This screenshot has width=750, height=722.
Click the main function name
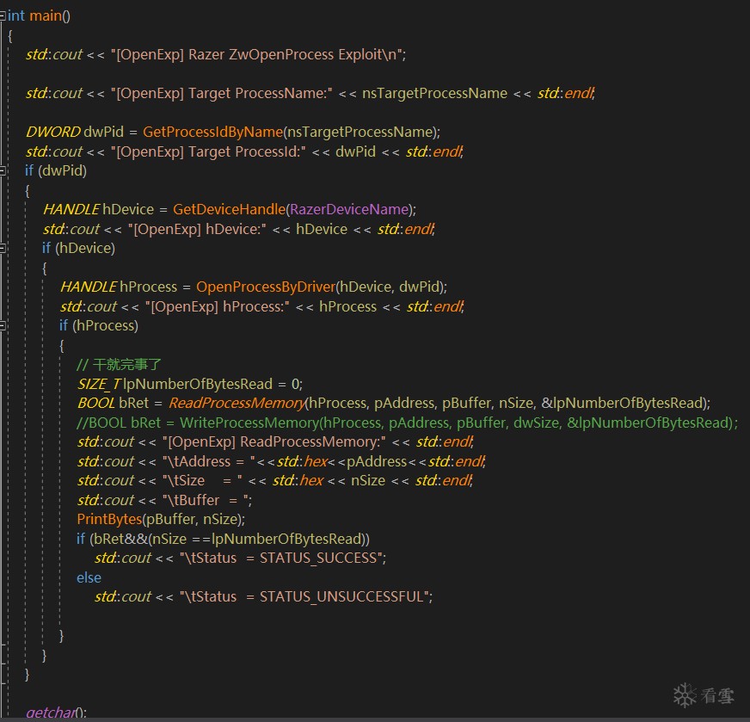[46, 15]
